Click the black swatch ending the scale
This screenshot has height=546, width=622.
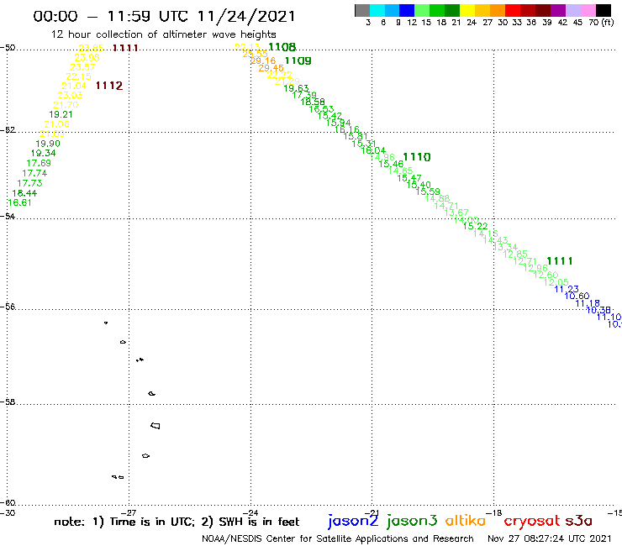pyautogui.click(x=604, y=10)
